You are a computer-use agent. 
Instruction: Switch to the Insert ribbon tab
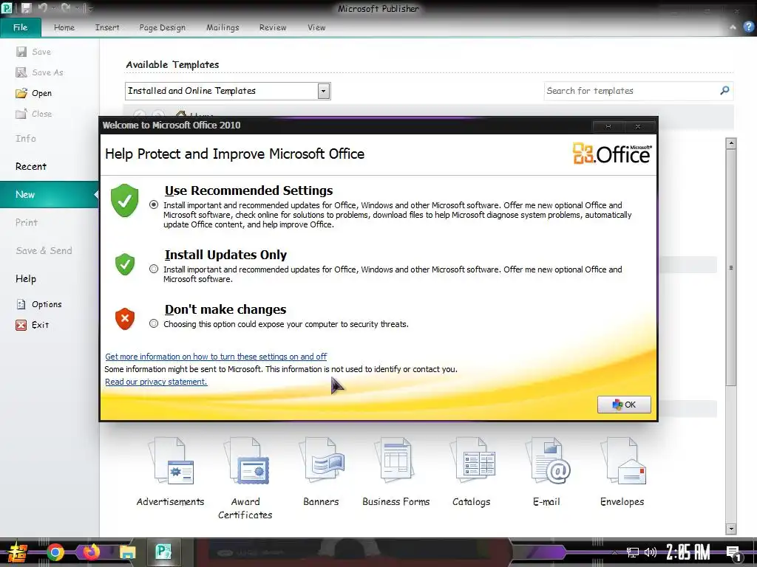107,27
